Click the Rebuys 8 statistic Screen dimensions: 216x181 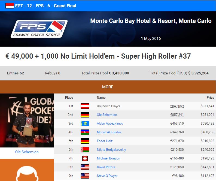pyautogui.click(x=53, y=73)
